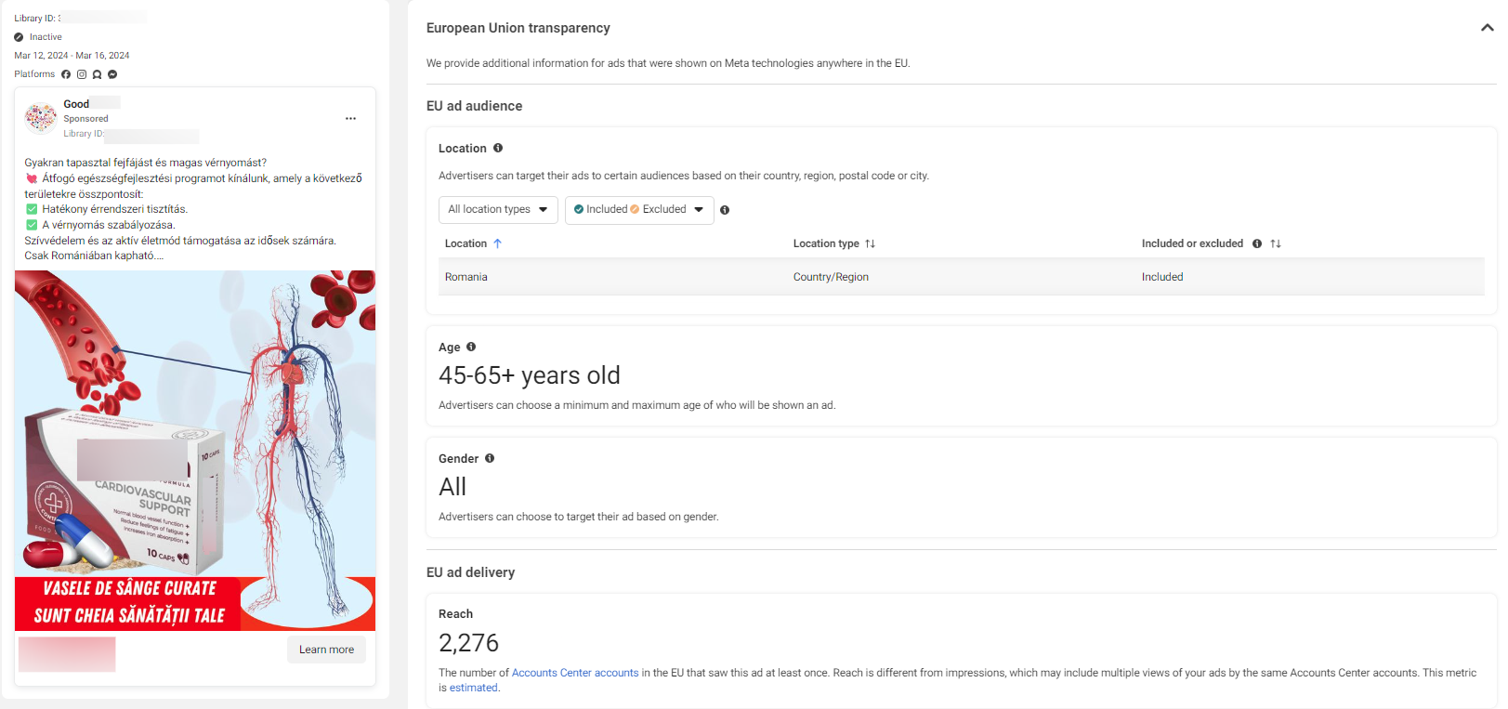This screenshot has width=1508, height=709.
Task: Click the Messenger platform icon
Action: pyautogui.click(x=112, y=74)
